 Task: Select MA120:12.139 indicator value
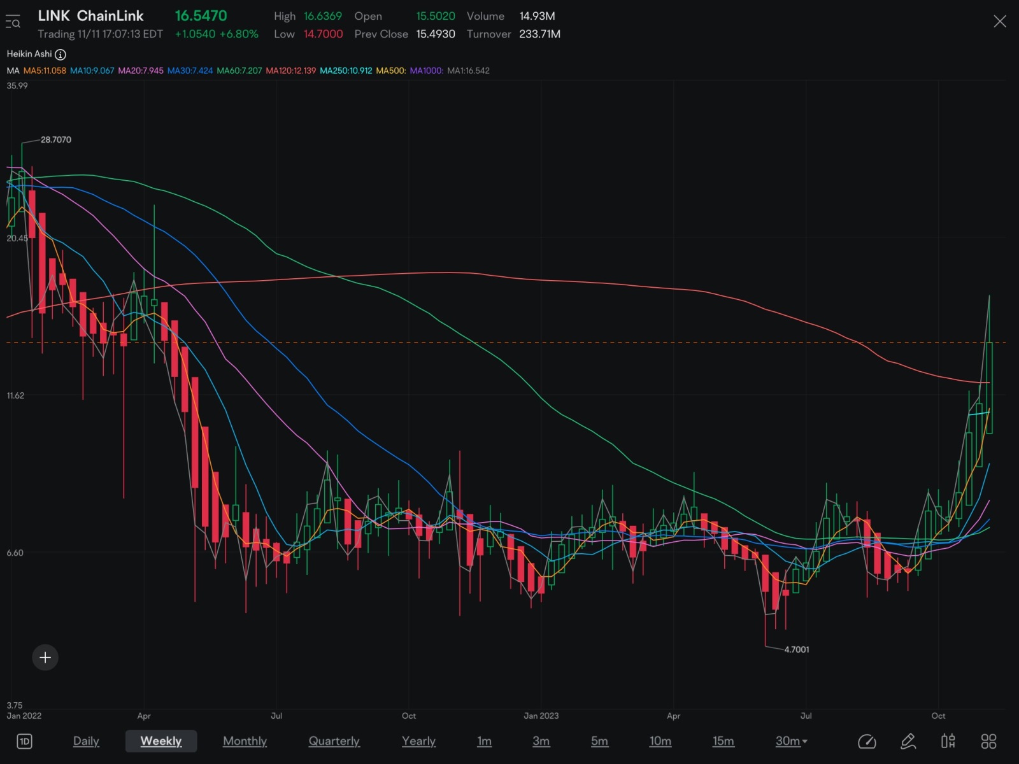(x=290, y=71)
